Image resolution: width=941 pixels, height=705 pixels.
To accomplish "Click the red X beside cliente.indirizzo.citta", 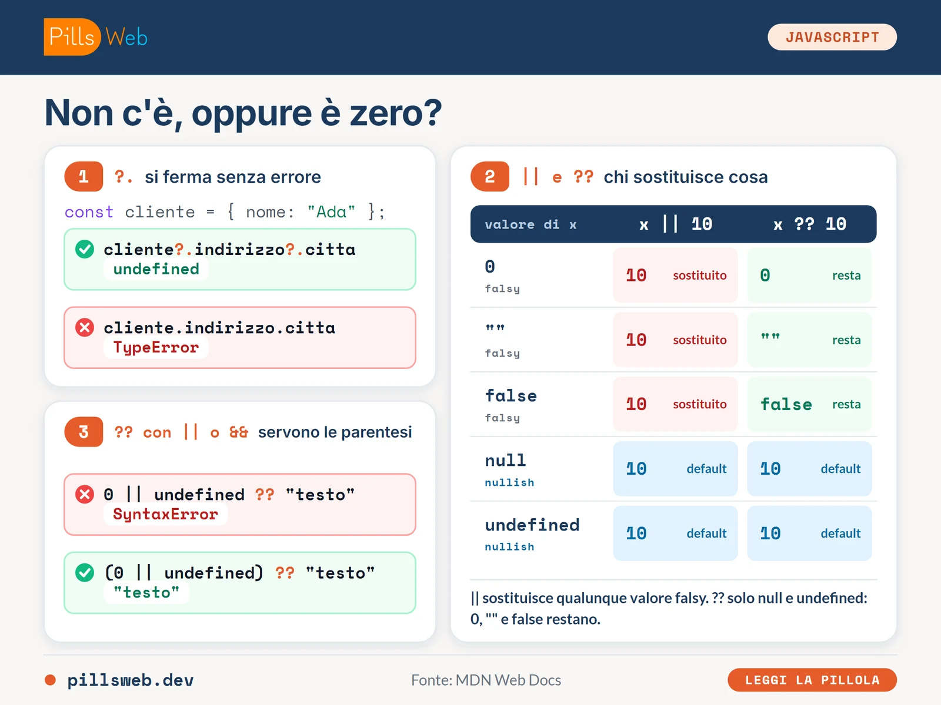I will click(x=85, y=327).
